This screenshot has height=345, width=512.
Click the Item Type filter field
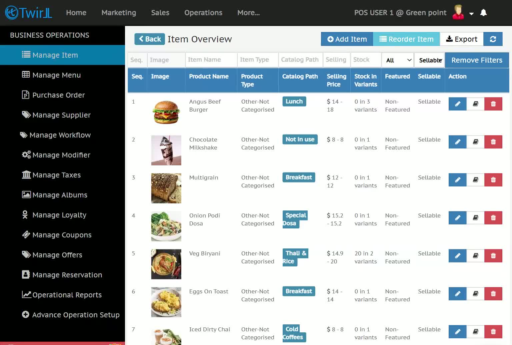click(x=258, y=60)
